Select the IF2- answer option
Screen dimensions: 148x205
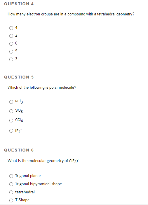click(x=11, y=131)
